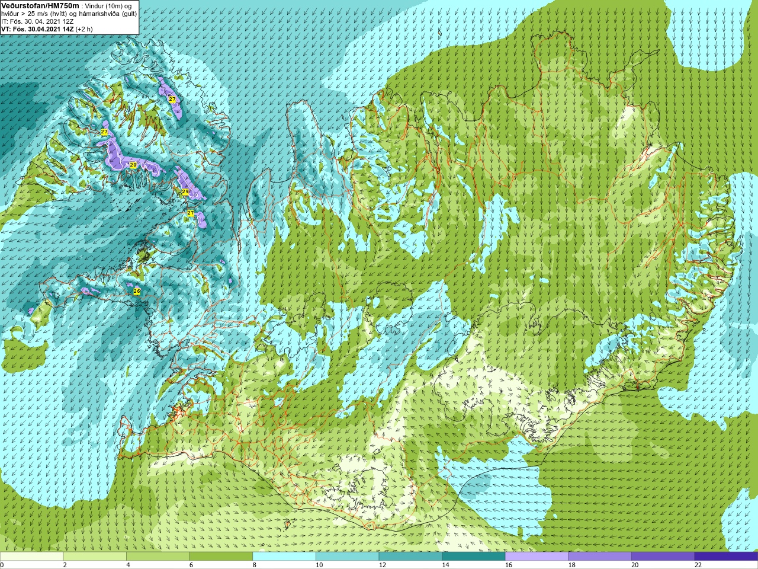Image resolution: width=758 pixels, height=569 pixels.
Task: Pick the 10–12 m/s turquoise legend swatch
Action: point(347,556)
